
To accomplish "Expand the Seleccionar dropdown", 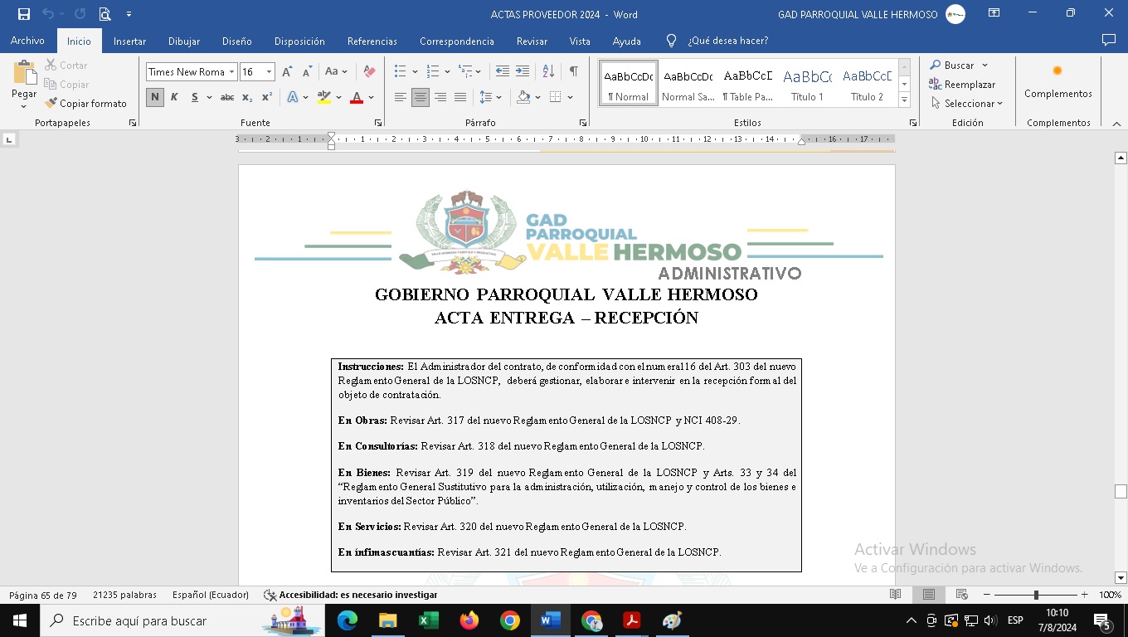I will [x=966, y=104].
